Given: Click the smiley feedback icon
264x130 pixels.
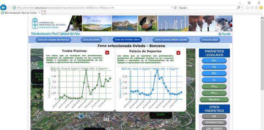Looking at the screenshot, I should coord(261,8).
